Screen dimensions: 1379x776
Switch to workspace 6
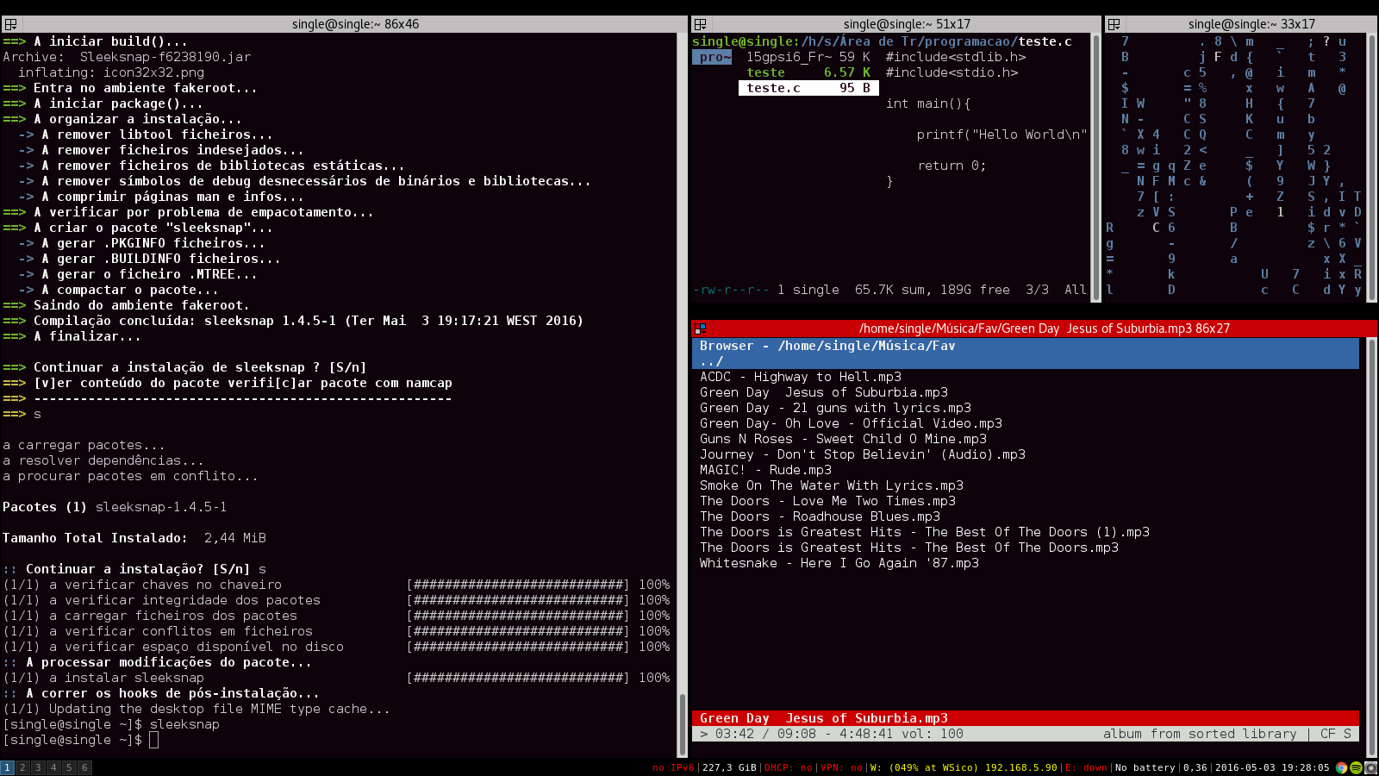pyautogui.click(x=84, y=767)
